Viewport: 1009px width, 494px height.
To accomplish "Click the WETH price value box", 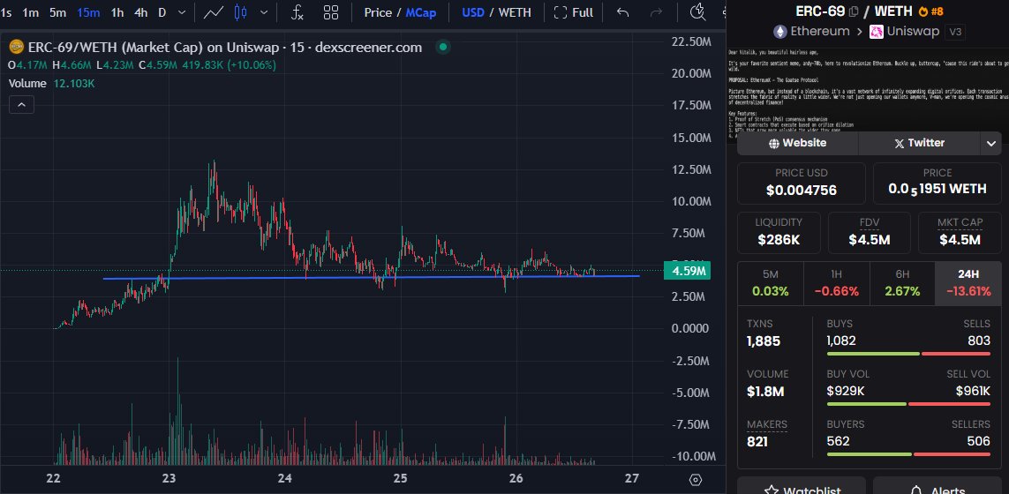I will point(937,183).
